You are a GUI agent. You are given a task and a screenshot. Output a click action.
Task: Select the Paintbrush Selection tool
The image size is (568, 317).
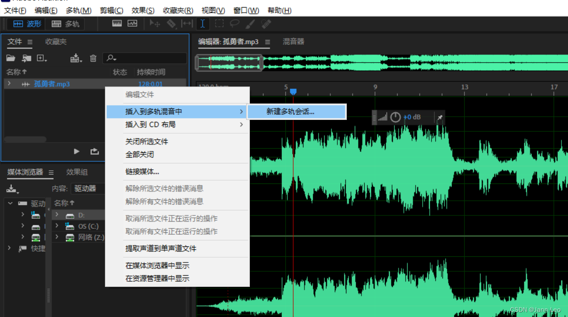251,23
